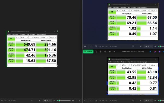Print the image with the printer icon
The image size is (164, 103).
click(x=105, y=52)
